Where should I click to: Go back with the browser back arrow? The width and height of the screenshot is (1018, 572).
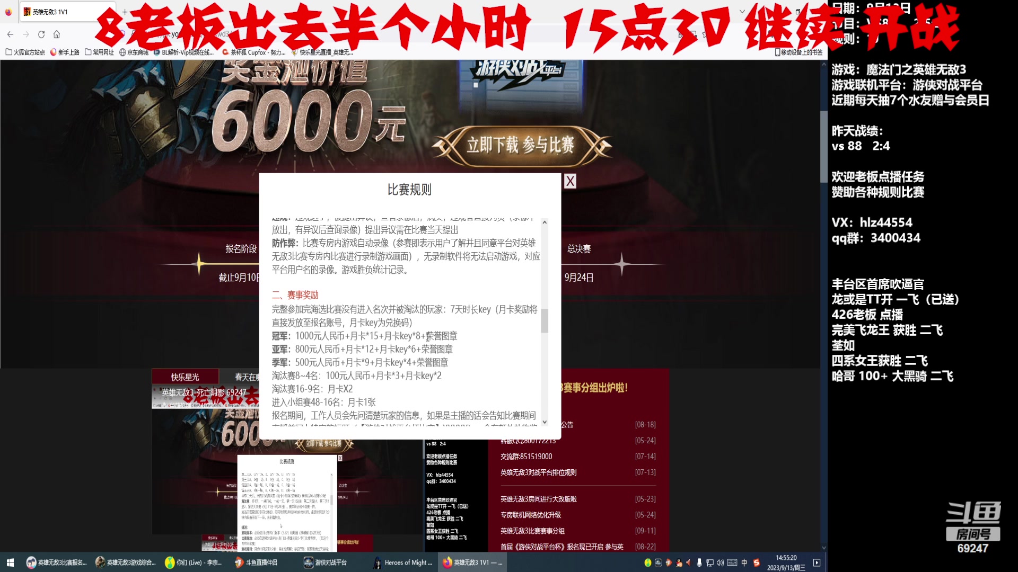click(x=10, y=34)
